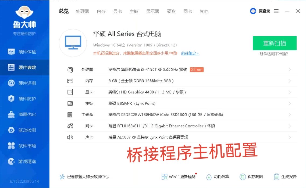Click the 鲁大师 logo avatar

pos(24,12)
